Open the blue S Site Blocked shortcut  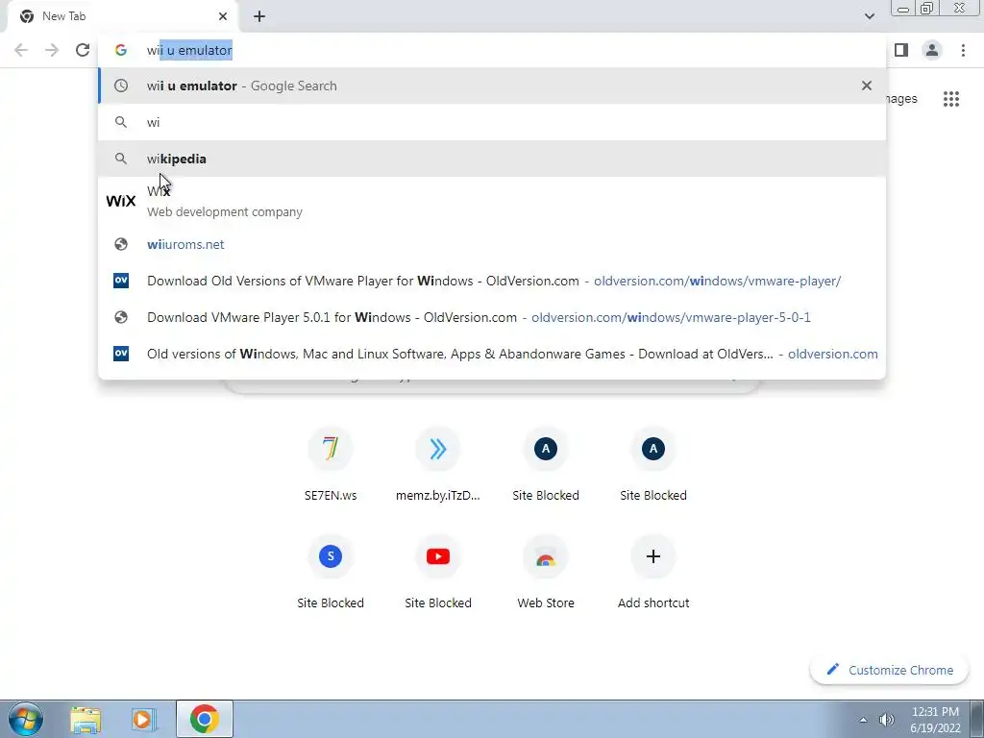tap(331, 573)
